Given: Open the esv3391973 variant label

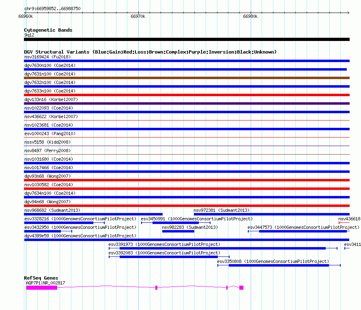Looking at the screenshot, I should coord(164,244).
